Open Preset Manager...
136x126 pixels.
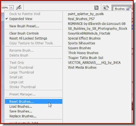tap(34, 94)
